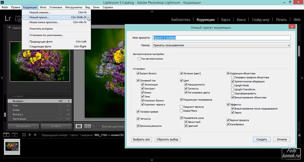Click the Navigator preview image

point(40,61)
